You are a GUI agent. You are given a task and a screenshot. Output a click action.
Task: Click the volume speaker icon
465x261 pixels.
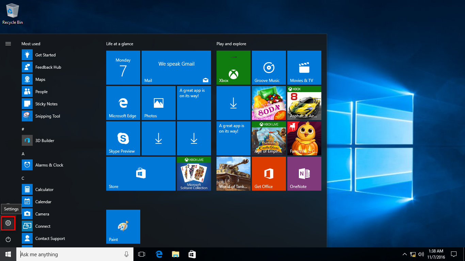pos(421,254)
